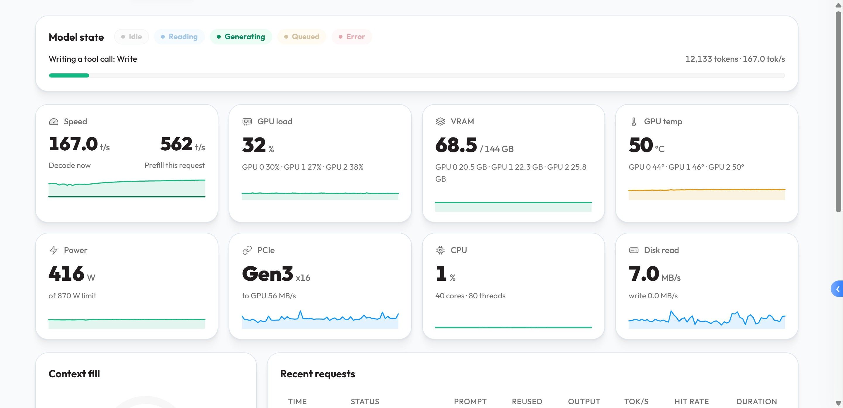The height and width of the screenshot is (408, 843).
Task: Click the Context fill heading
Action: (74, 374)
